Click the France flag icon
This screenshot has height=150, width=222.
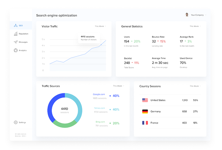coord(145,123)
